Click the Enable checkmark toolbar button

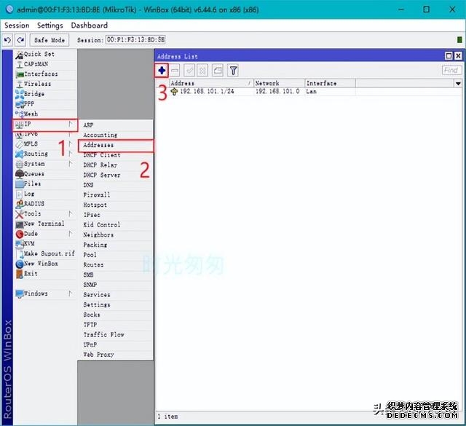(189, 71)
